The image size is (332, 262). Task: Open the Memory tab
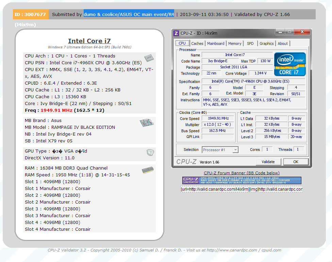click(x=235, y=43)
